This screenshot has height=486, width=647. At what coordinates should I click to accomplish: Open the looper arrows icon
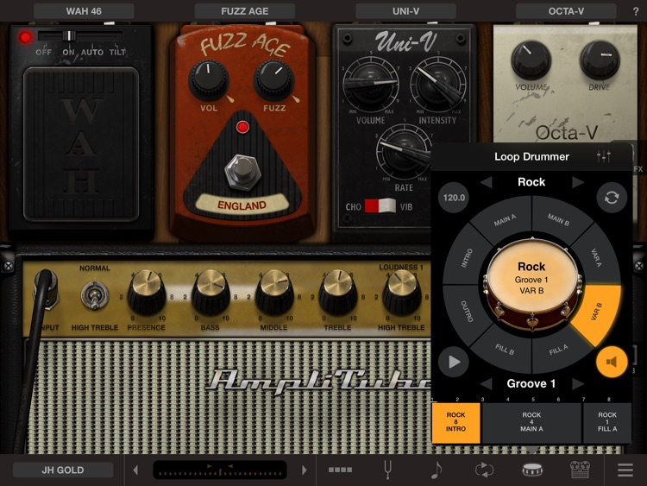coord(484,470)
